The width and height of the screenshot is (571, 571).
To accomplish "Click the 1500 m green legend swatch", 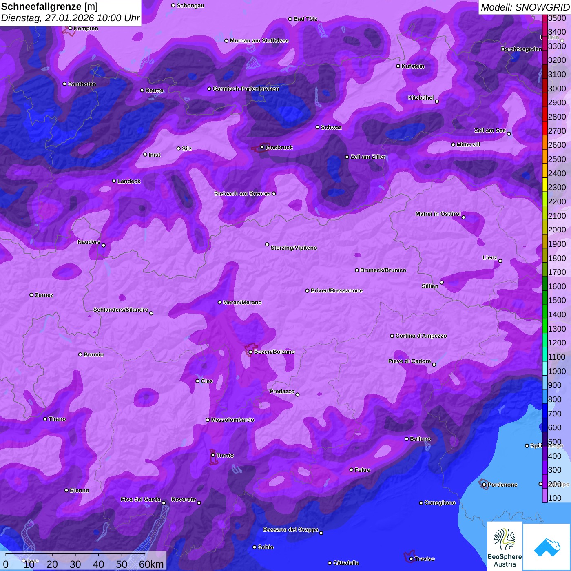I will click(544, 297).
